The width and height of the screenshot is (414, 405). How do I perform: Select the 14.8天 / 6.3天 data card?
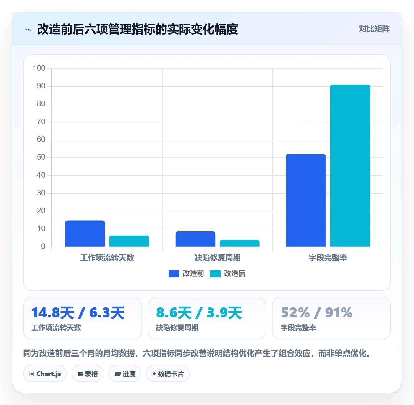tap(83, 318)
